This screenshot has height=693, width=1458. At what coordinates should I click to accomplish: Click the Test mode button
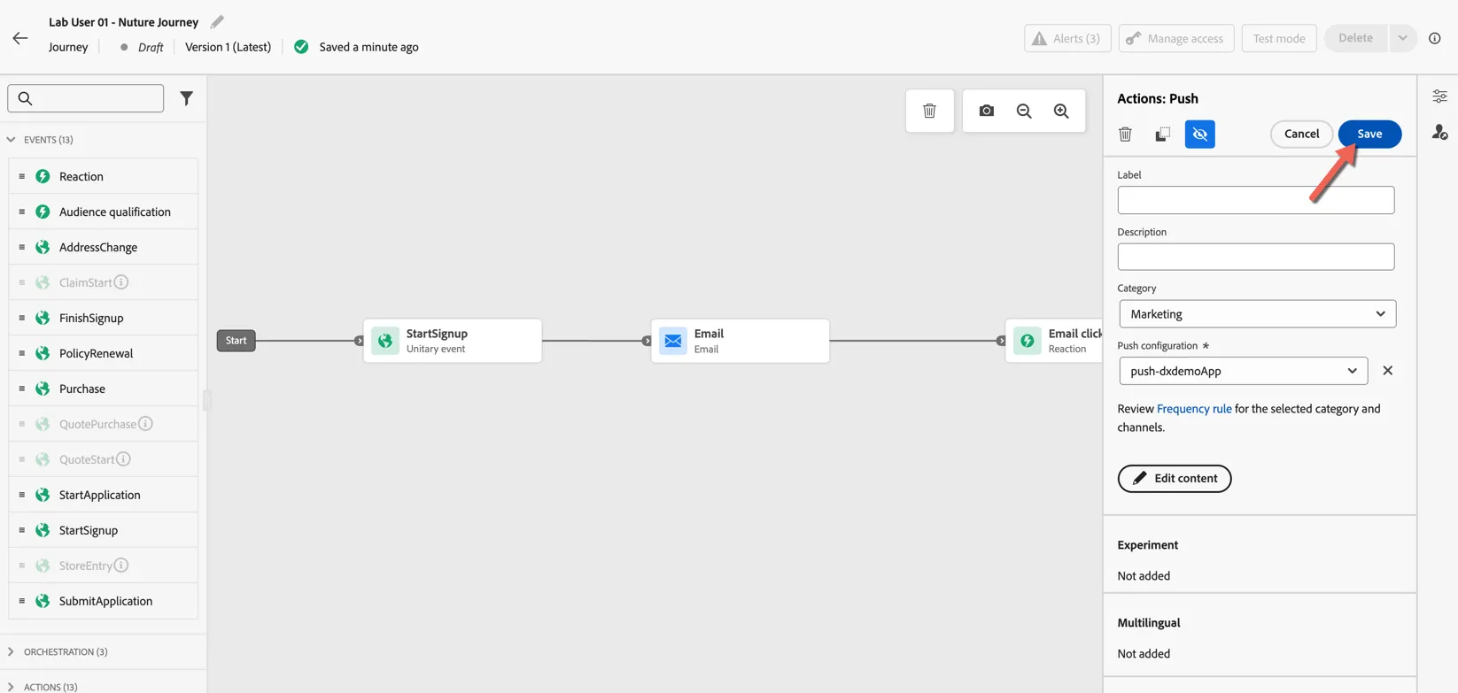pos(1278,38)
